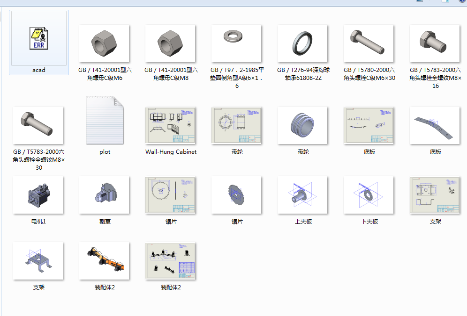Click the '电机1' file name label
Screen dimensions: 467x316
[x=39, y=222]
